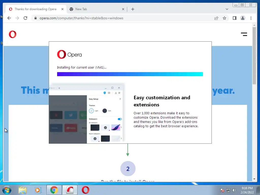The width and height of the screenshot is (260, 195).
Task: Click the Opera installer logo
Action: [69, 54]
